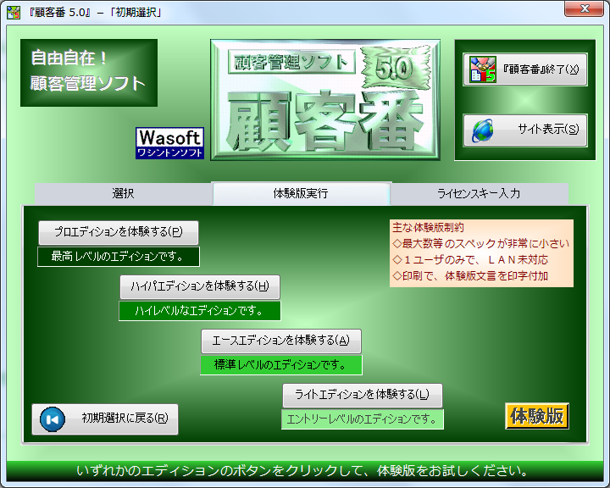This screenshot has width=610, height=488.
Task: Switch to the 選択 tab
Action: 124,193
